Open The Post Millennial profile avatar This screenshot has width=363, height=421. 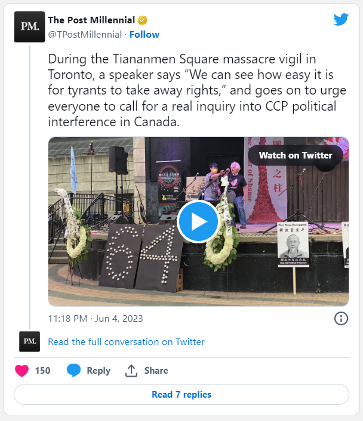(x=29, y=27)
